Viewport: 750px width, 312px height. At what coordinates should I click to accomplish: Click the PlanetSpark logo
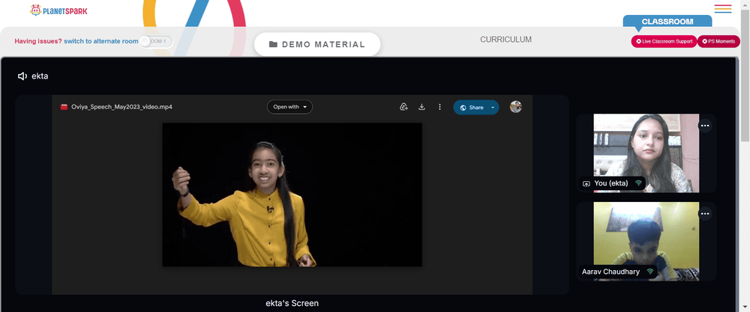click(58, 10)
